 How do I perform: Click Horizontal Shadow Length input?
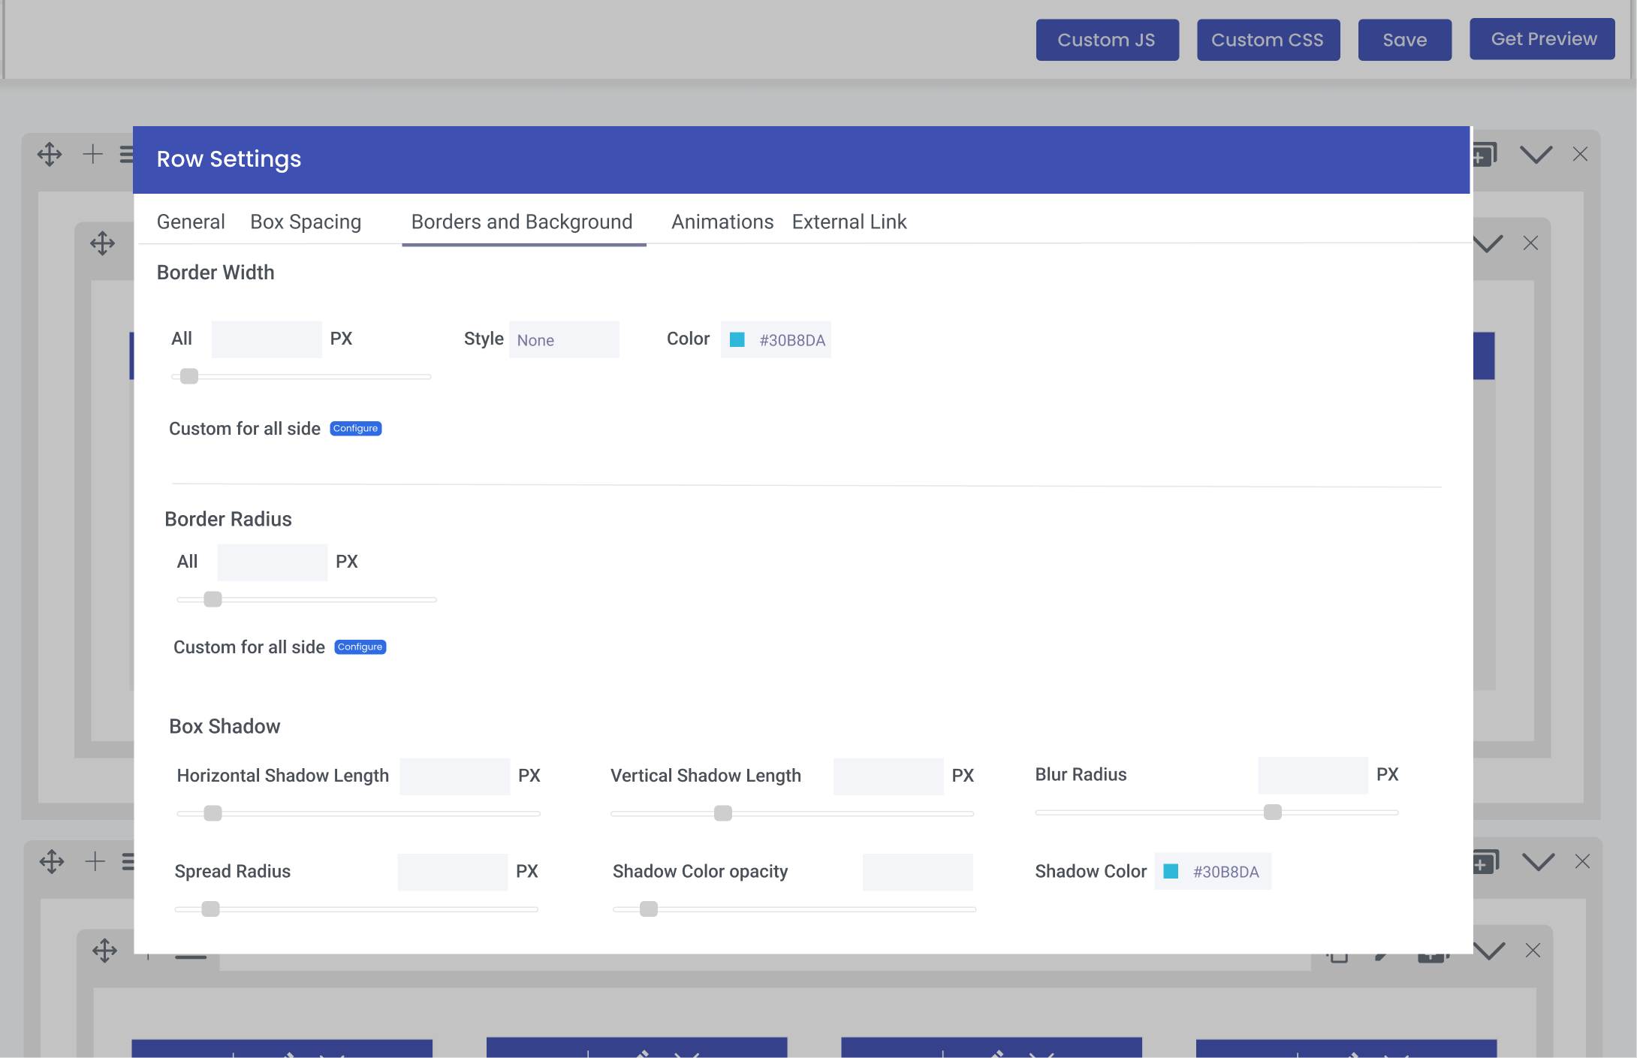pos(455,776)
